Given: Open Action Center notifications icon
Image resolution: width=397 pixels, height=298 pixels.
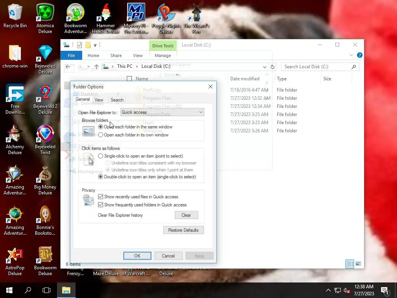Looking at the screenshot, I should tap(385, 291).
